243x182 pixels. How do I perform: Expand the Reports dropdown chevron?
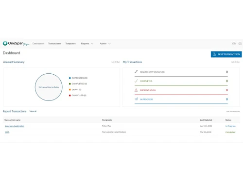(92, 44)
